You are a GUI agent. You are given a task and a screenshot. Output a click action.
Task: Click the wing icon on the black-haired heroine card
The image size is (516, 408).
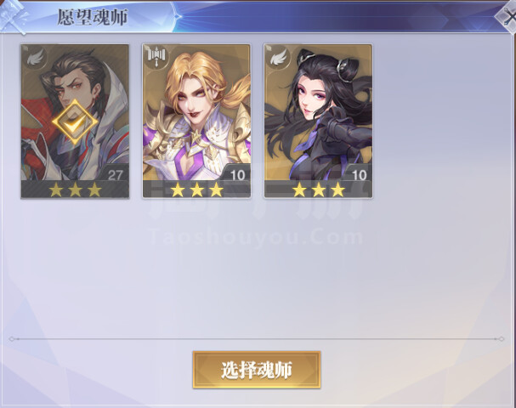pyautogui.click(x=279, y=58)
